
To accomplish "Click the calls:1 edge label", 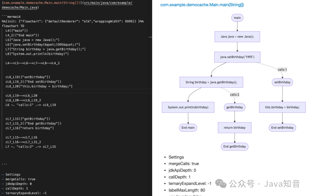I will tap(282, 69).
